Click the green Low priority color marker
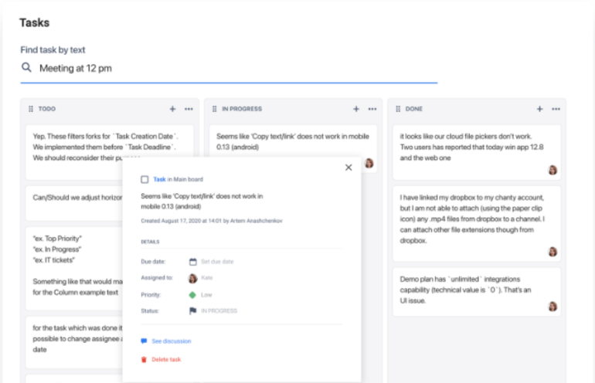The image size is (595, 383). tap(192, 294)
